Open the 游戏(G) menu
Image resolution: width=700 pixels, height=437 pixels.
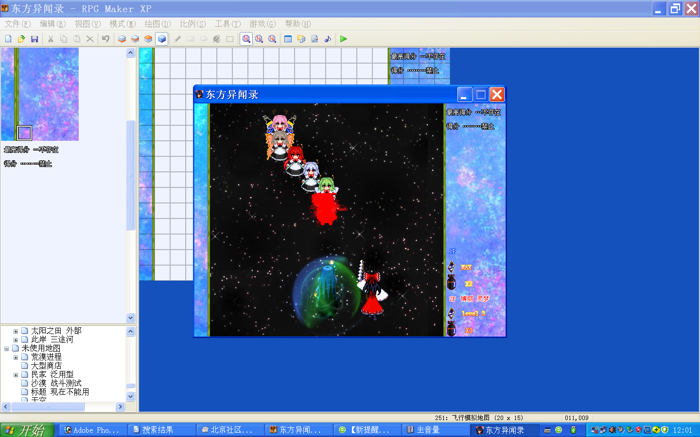pos(262,24)
